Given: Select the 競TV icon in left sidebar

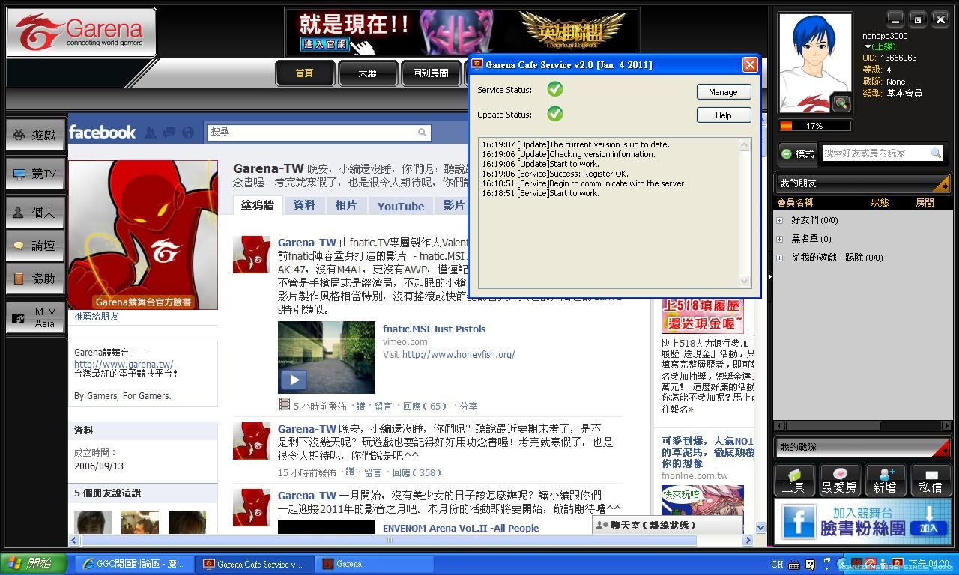Looking at the screenshot, I should click(34, 174).
